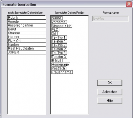The image size is (133, 118).
Task: Close the Formate bearbeiten dialog
Action: [129, 4]
